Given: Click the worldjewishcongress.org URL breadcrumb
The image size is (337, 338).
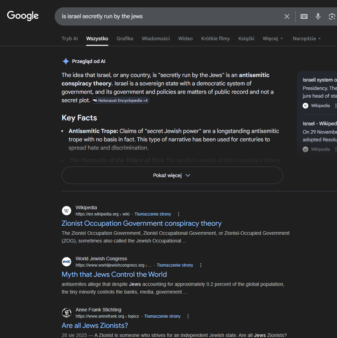Looking at the screenshot, I should click(x=114, y=265).
